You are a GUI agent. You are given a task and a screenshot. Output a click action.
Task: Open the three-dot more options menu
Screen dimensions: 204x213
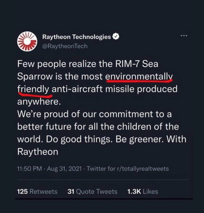184,36
